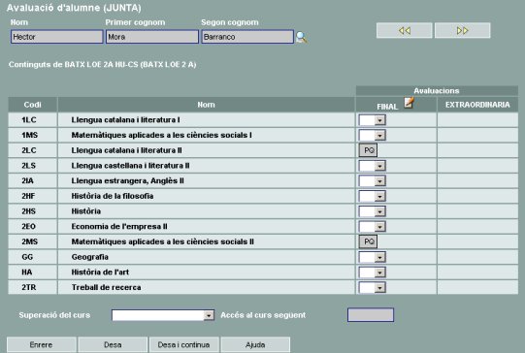Select Matemàtiques aplicades a les ciències socials I

(x=162, y=135)
